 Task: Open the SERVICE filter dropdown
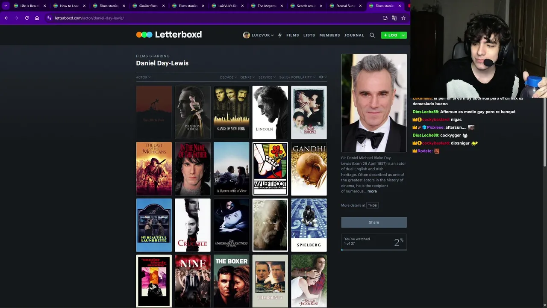pos(267,77)
